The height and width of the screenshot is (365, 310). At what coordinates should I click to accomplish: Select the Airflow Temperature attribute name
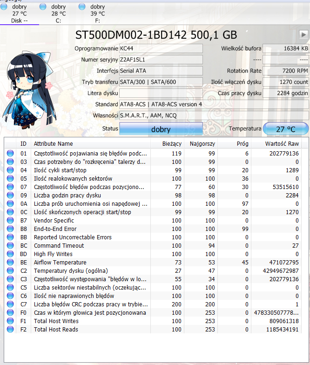60,263
